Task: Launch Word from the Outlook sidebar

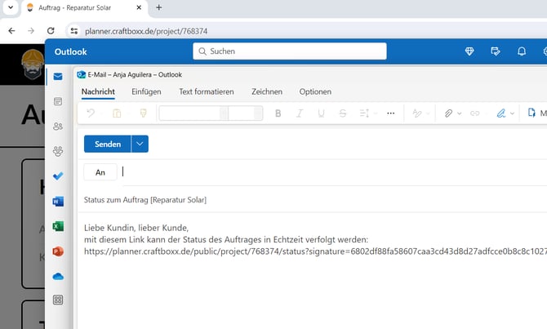Action: point(57,201)
